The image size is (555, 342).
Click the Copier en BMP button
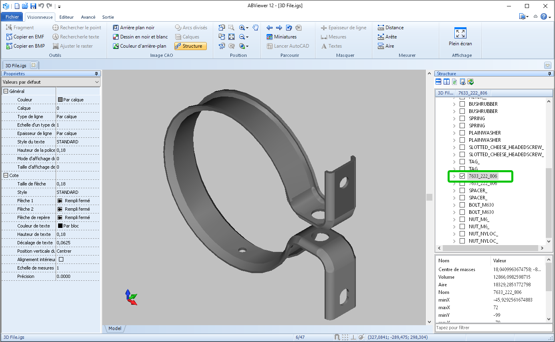coord(25,46)
